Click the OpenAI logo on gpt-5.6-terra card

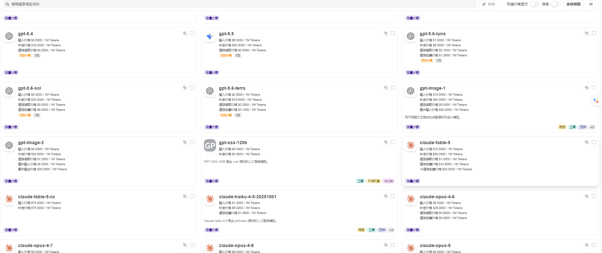[210, 91]
